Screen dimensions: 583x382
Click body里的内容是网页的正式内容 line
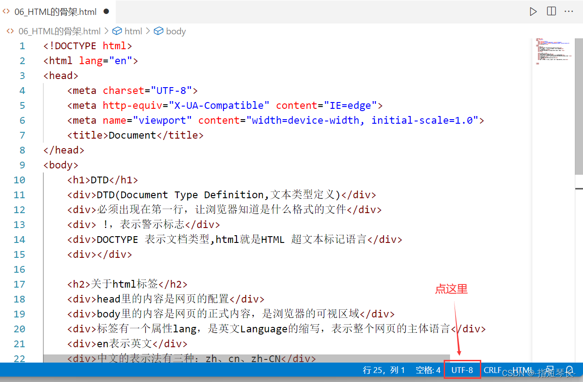click(x=231, y=314)
